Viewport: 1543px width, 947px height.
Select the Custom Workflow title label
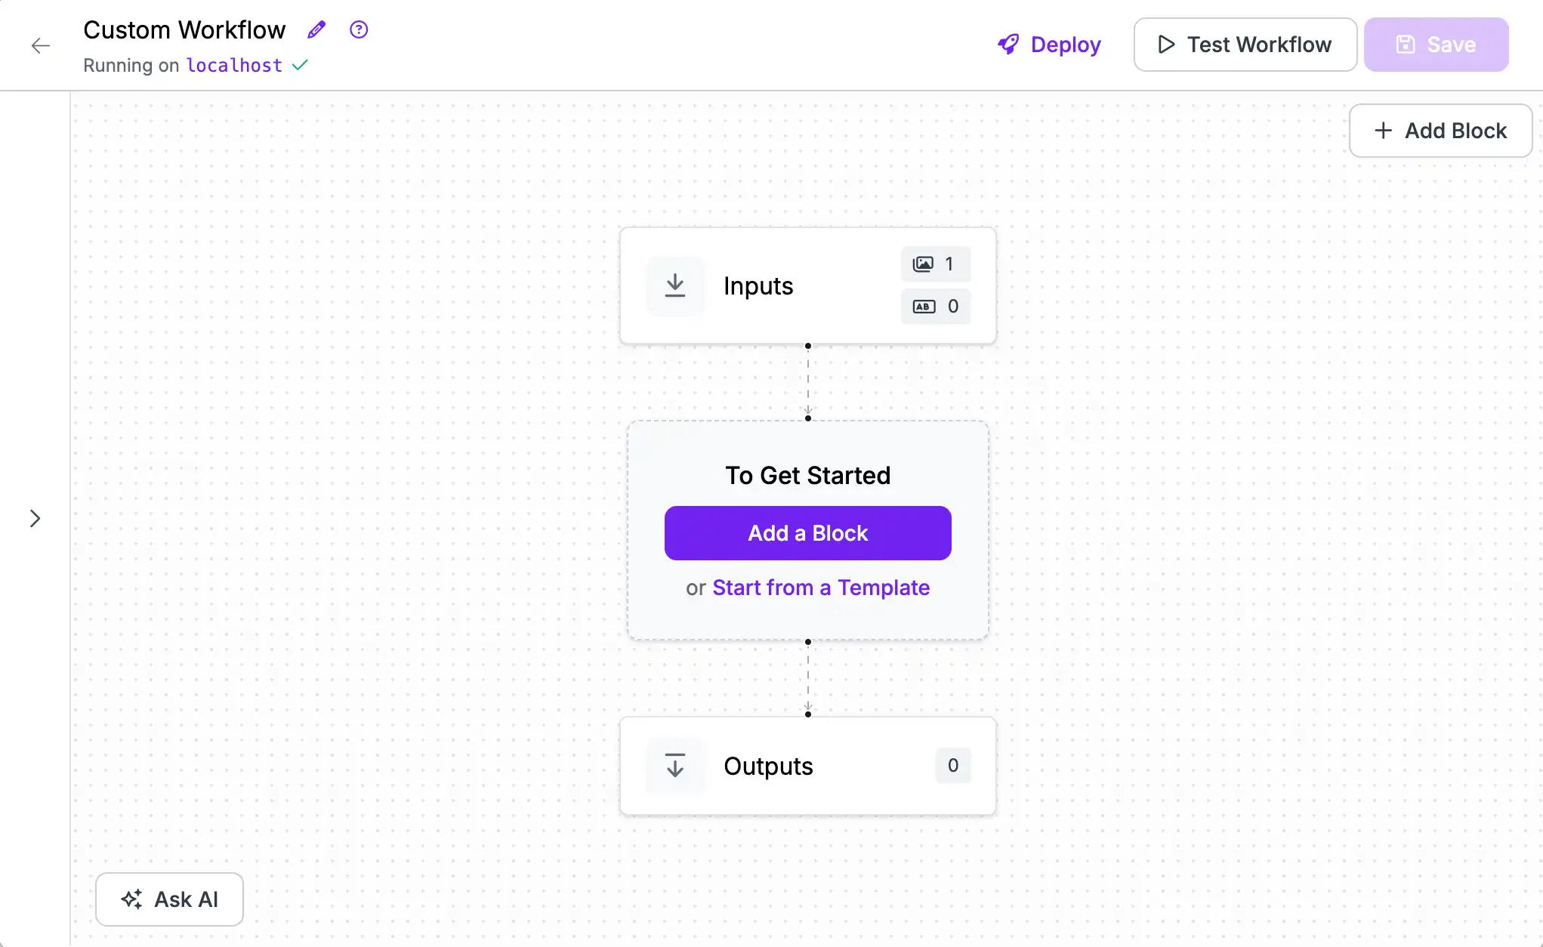185,29
